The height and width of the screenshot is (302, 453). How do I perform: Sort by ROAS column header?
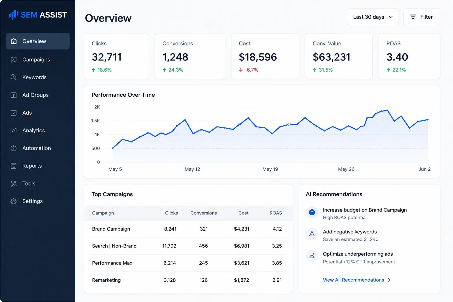tap(276, 213)
